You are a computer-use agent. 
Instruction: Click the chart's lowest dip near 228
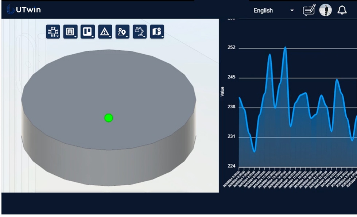(254, 151)
